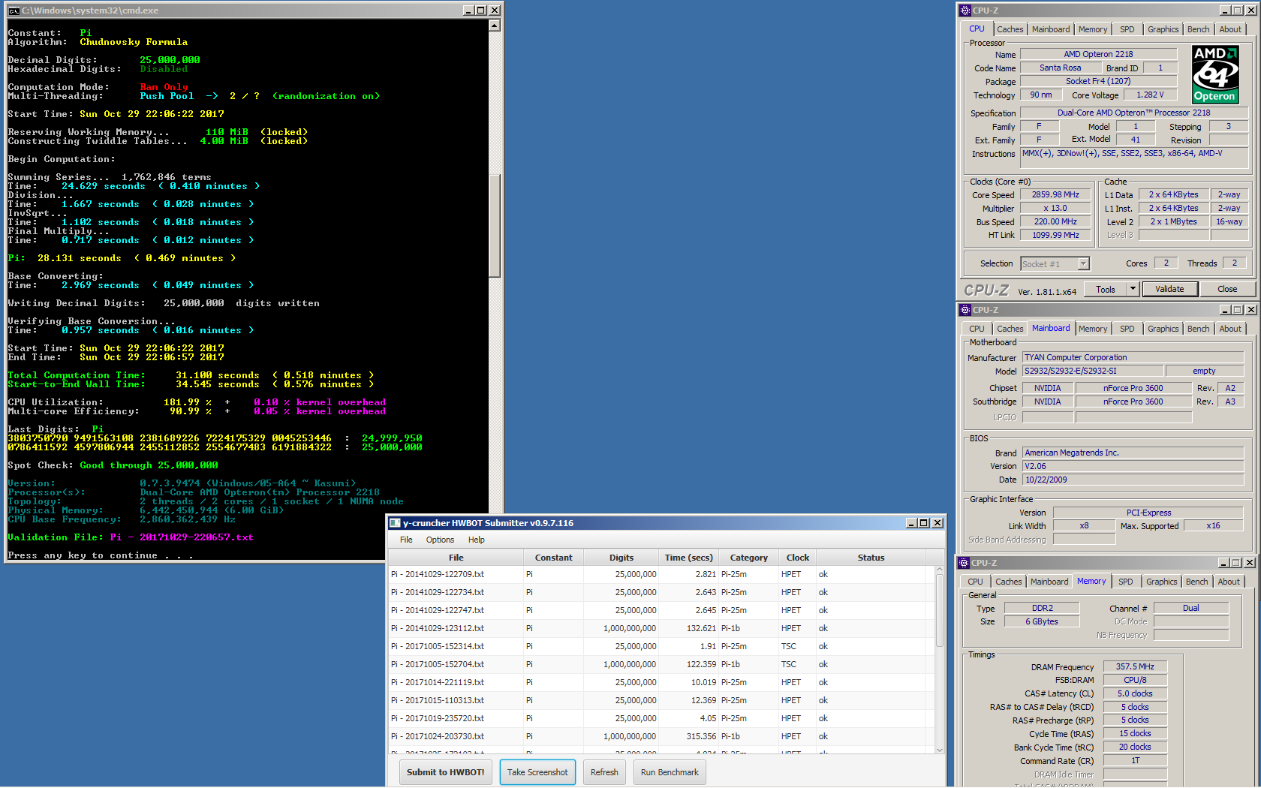Click the cmd.exe title bar icon
This screenshot has height=788, width=1261.
14,11
